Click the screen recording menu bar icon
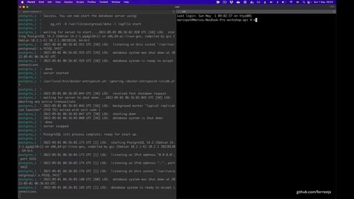 225,2
